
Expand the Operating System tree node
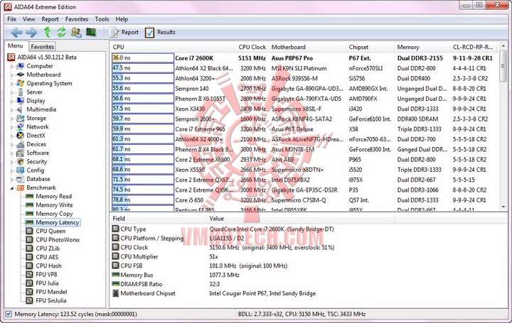pyautogui.click(x=12, y=84)
